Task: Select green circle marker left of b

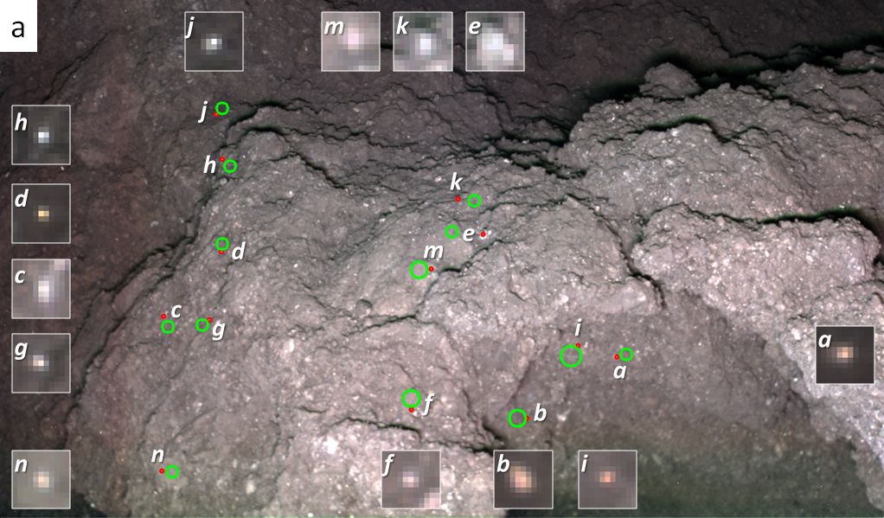Action: click(517, 419)
